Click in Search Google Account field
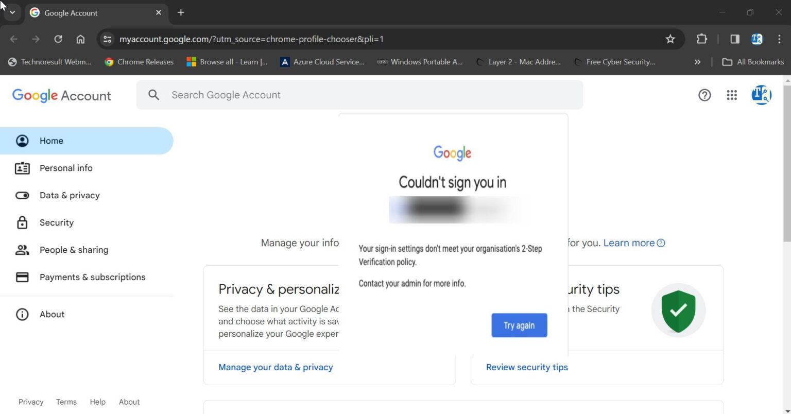This screenshot has width=791, height=414. coord(359,95)
